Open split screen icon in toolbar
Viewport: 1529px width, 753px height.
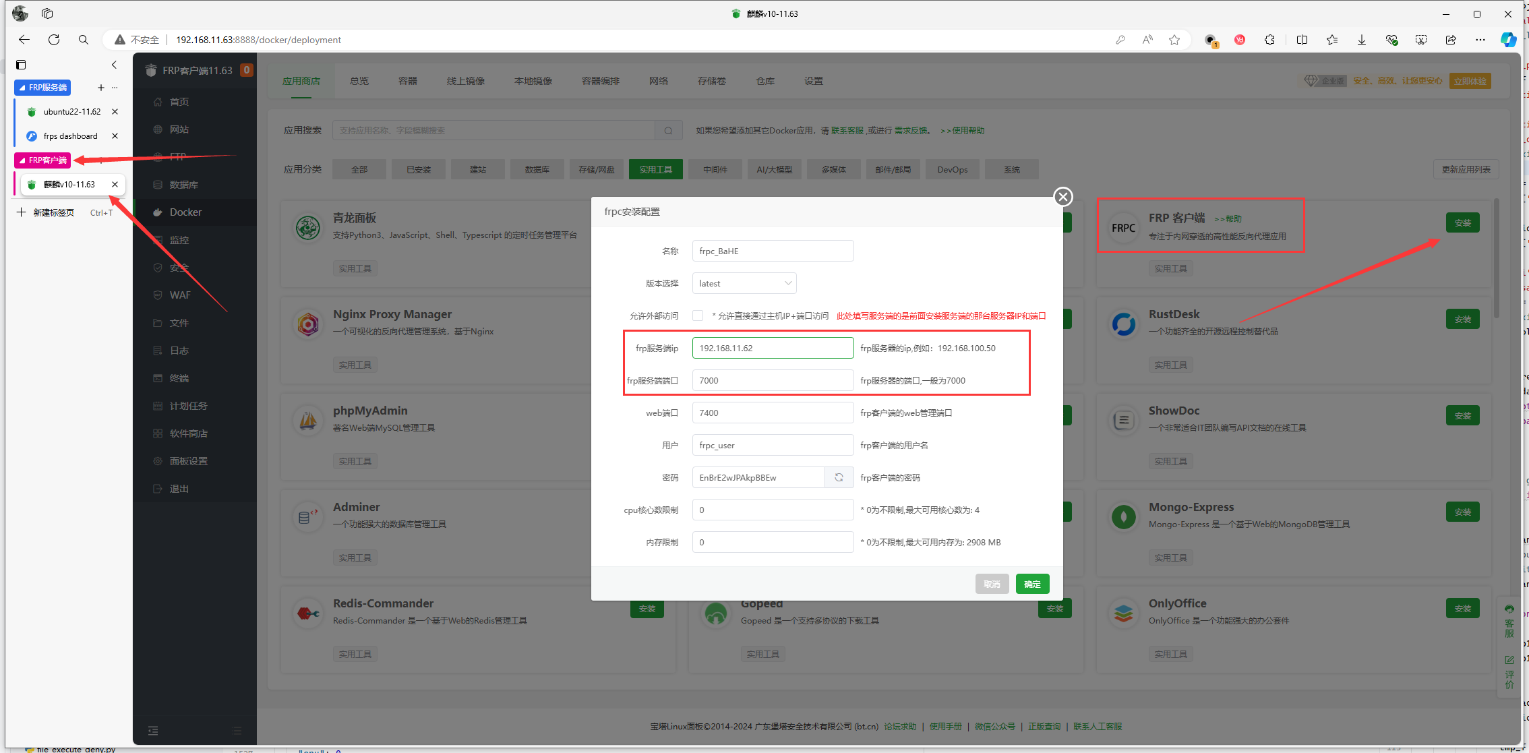pos(1302,40)
